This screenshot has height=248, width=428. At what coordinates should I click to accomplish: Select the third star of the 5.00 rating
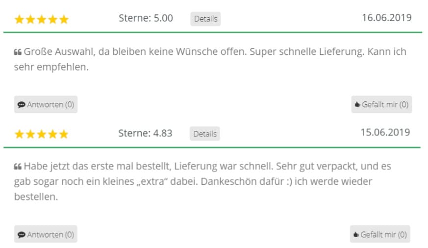[42, 20]
